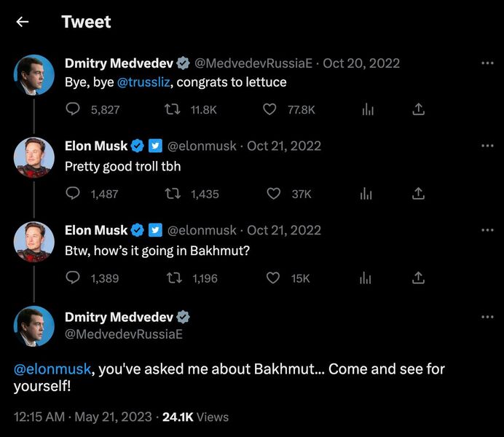Viewport: 504px width, 437px height.
Task: Open the @trussliz mention link
Action: 143,82
